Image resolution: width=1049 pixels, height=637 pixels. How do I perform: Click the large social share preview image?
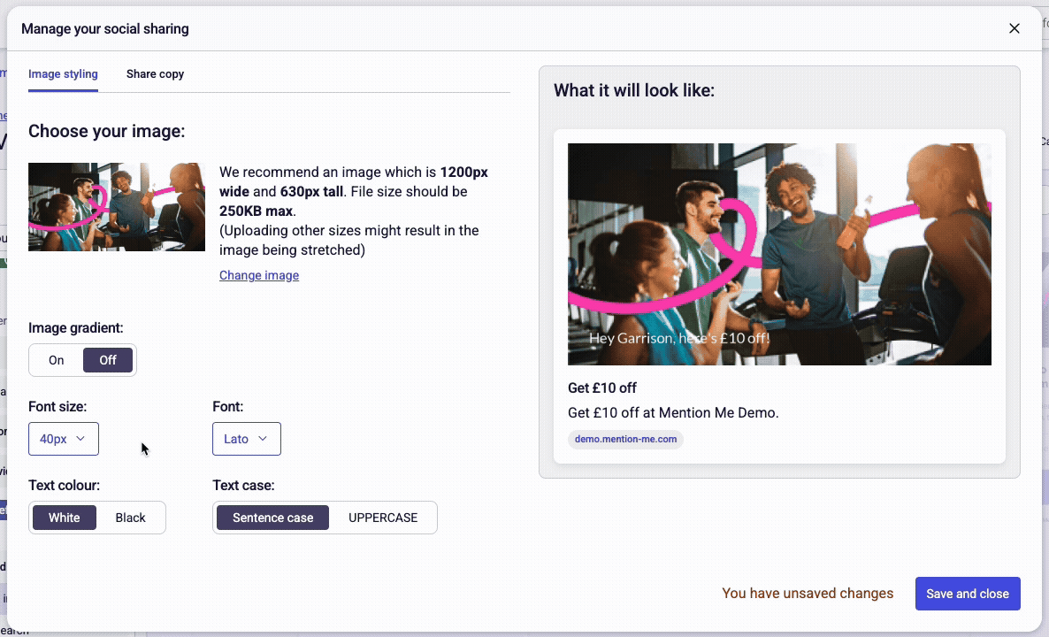pyautogui.click(x=779, y=254)
